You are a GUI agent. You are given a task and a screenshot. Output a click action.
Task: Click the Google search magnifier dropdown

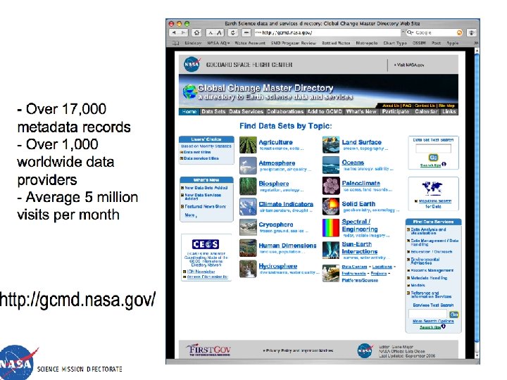410,32
